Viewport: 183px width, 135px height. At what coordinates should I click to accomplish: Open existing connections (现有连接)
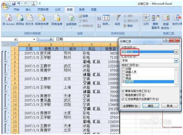point(57,20)
